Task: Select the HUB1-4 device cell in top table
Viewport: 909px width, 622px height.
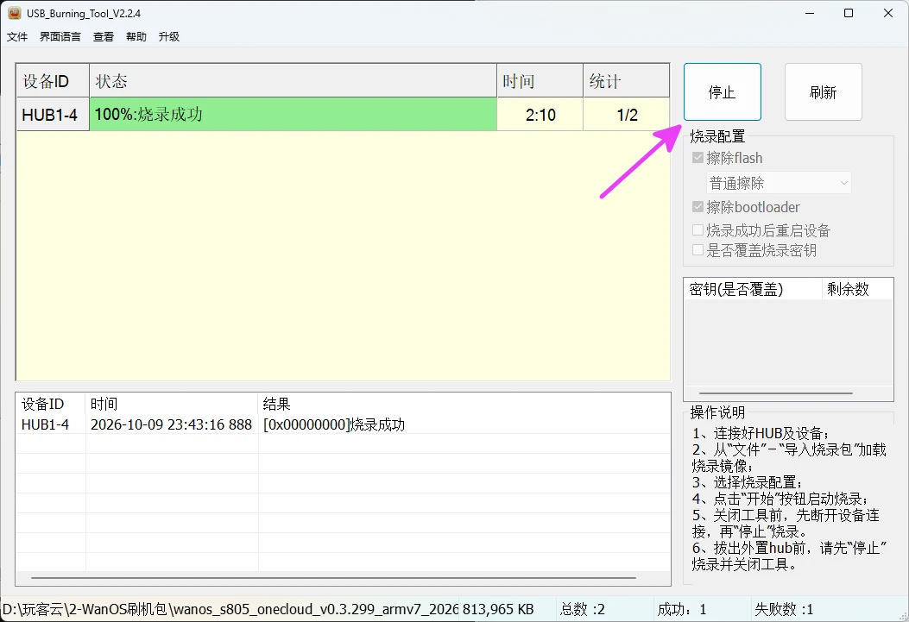Action: [53, 114]
